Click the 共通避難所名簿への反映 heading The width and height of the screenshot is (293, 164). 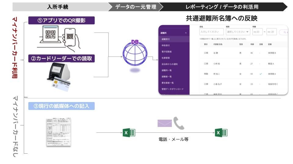click(222, 18)
